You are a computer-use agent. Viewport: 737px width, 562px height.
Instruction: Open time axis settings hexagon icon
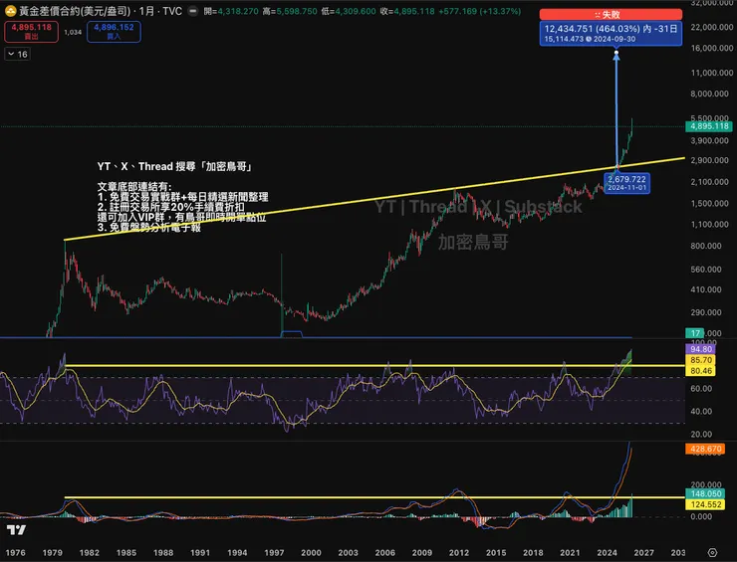coord(712,553)
